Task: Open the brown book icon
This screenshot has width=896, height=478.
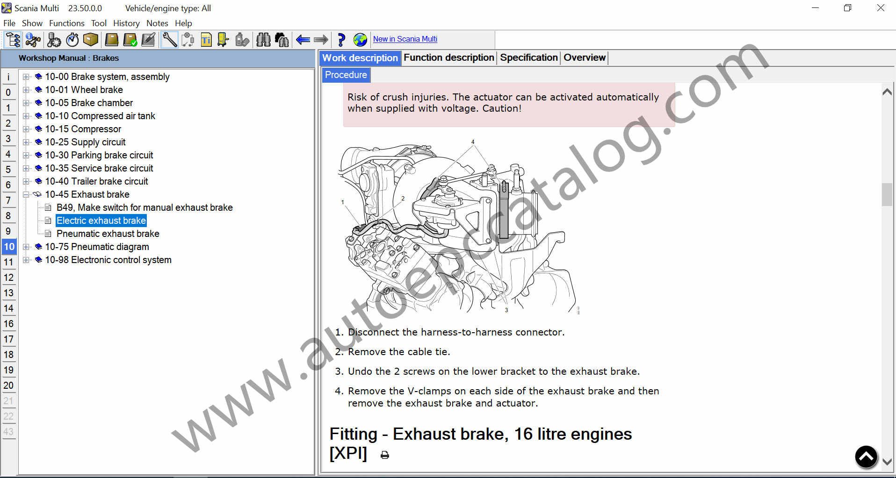Action: (x=111, y=40)
